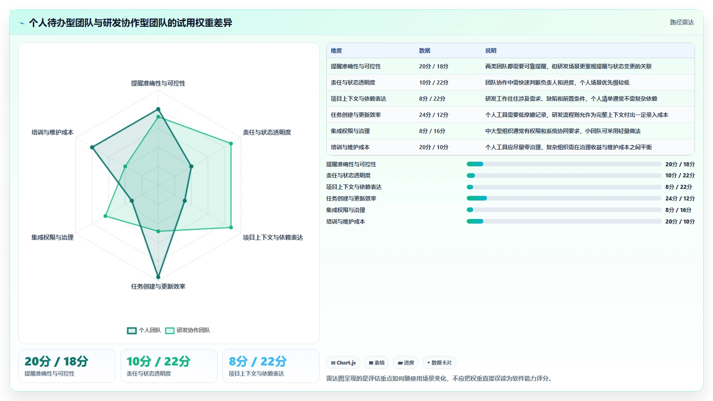
Task: Click progress bar for 提醒准确性与可控性
Action: [564, 164]
